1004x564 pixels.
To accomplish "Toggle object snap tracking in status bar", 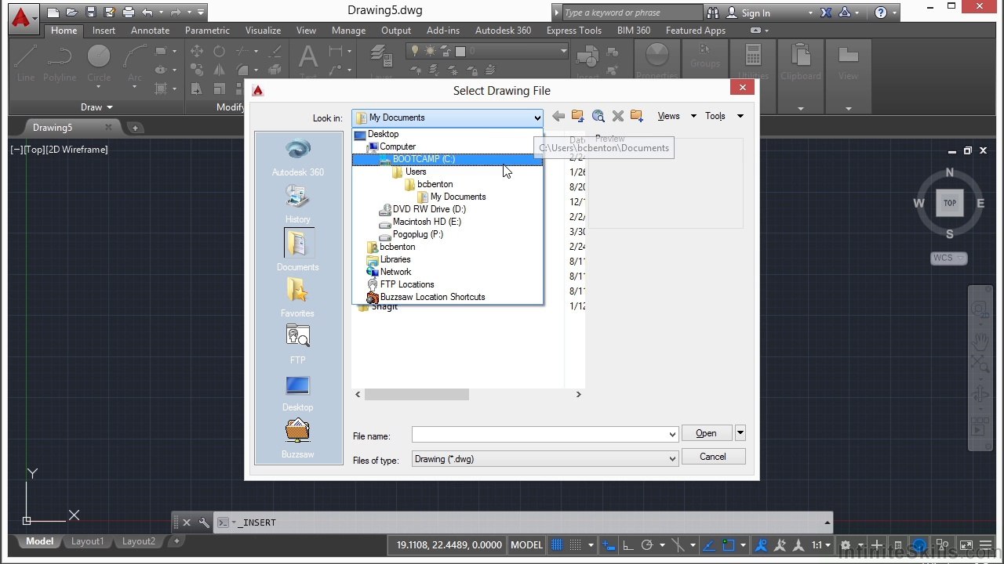I will (x=708, y=545).
